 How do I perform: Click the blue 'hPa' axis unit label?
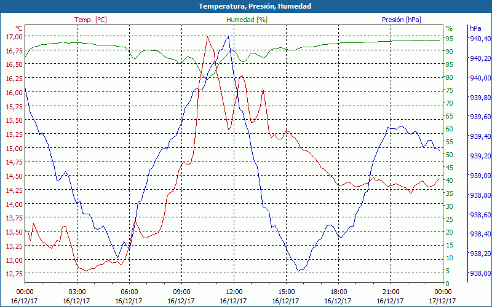tap(475, 28)
